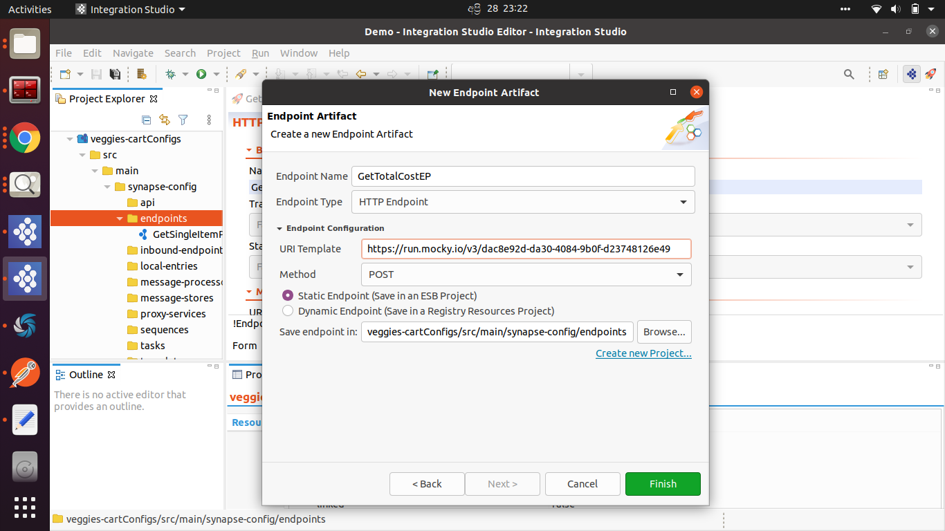
Task: Select the blue-dots Integration perspective icon
Action: click(912, 74)
